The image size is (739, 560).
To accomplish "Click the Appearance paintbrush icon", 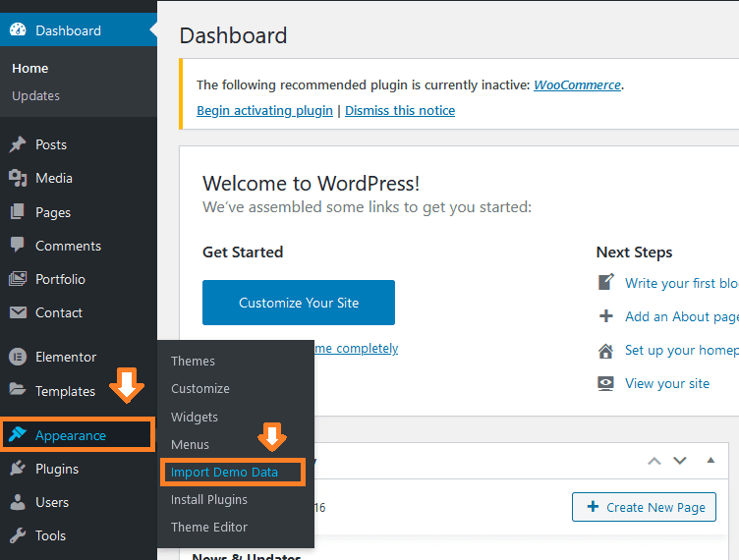I will pyautogui.click(x=18, y=434).
